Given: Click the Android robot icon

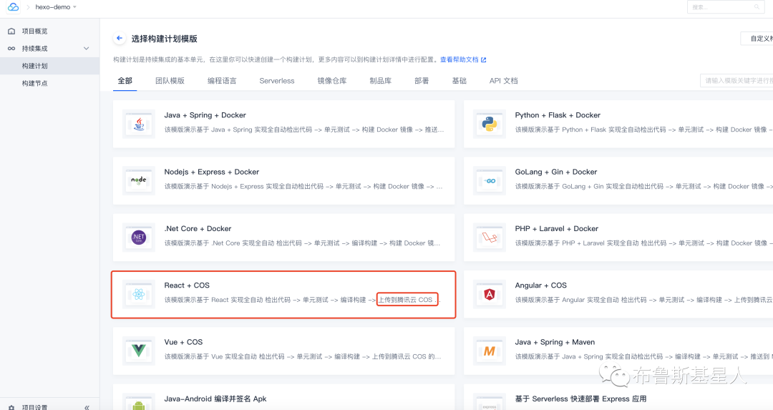Looking at the screenshot, I should click(x=139, y=404).
